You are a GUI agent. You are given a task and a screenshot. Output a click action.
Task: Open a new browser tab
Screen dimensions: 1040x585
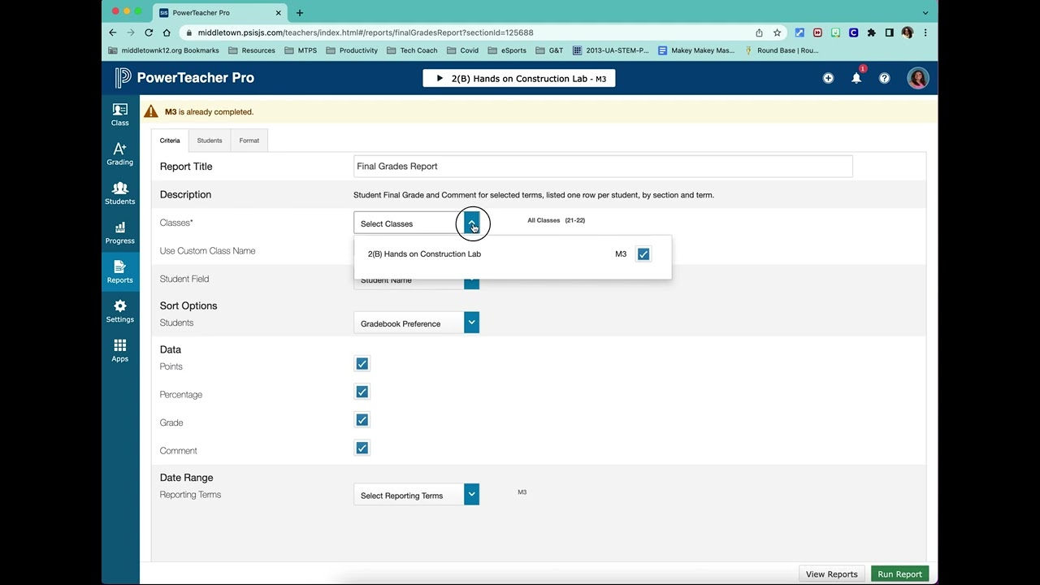click(300, 13)
